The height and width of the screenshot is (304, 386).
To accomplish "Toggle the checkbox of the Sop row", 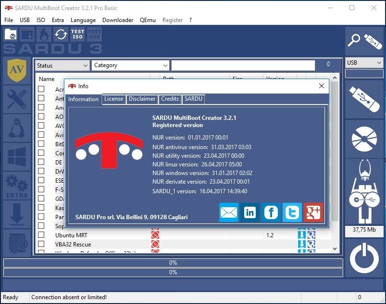I will 41,226.
